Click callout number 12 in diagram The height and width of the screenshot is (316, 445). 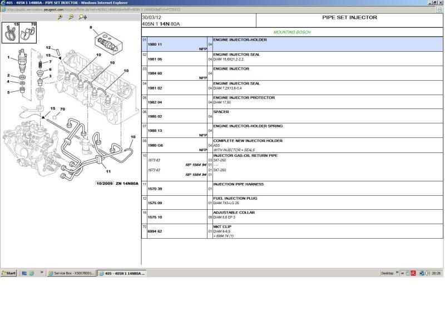[48, 48]
